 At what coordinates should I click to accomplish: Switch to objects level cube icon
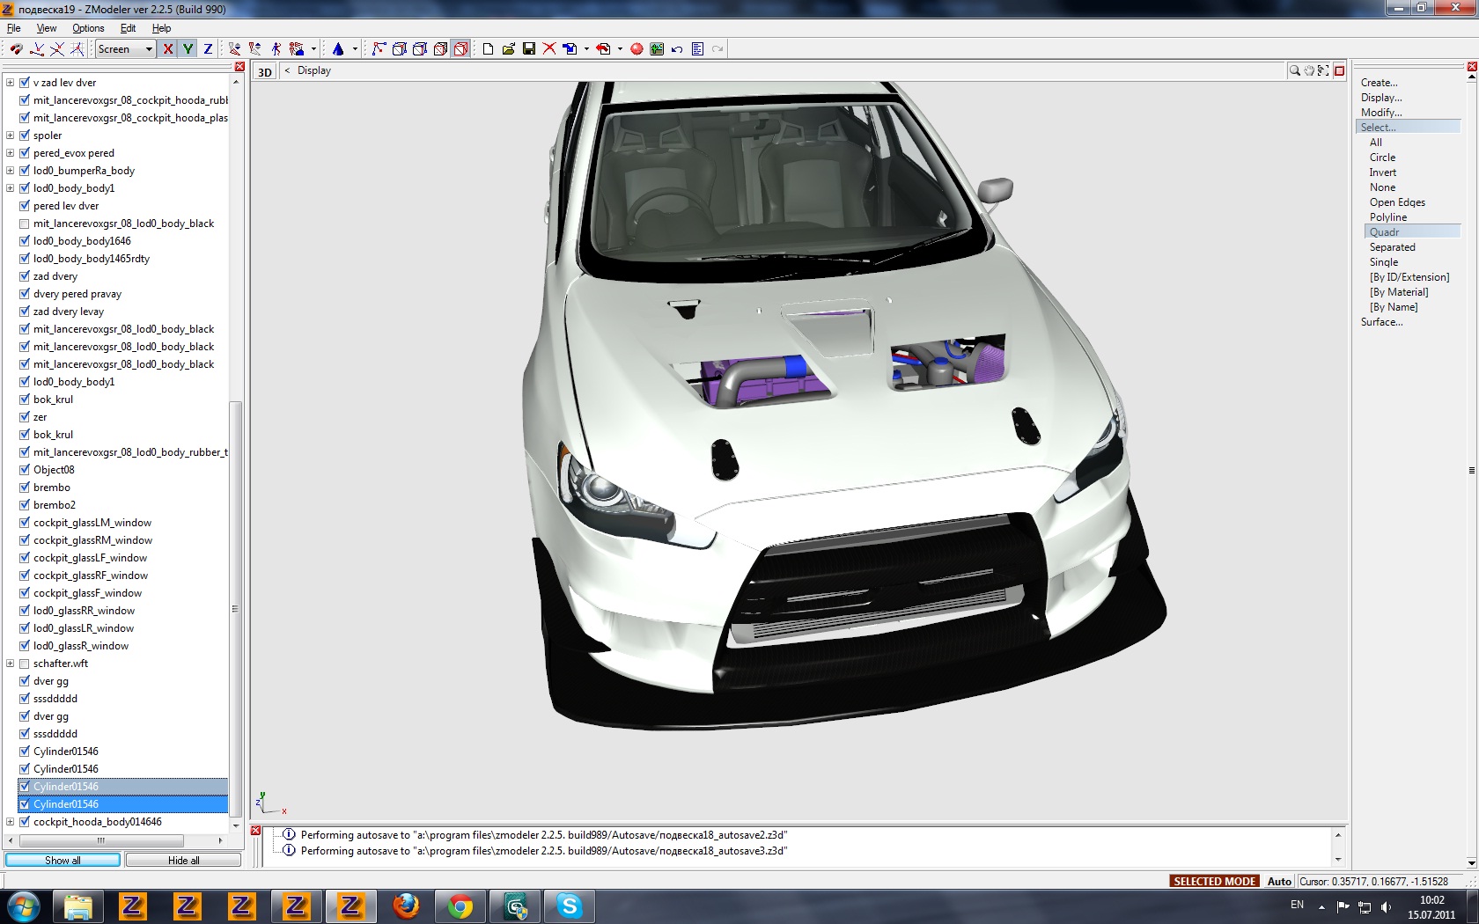click(440, 49)
